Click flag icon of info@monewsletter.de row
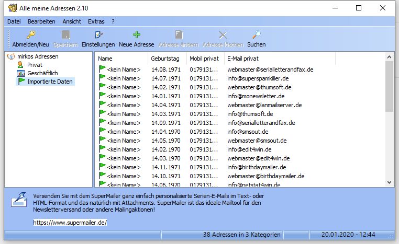This screenshot has width=399, height=244. point(102,96)
